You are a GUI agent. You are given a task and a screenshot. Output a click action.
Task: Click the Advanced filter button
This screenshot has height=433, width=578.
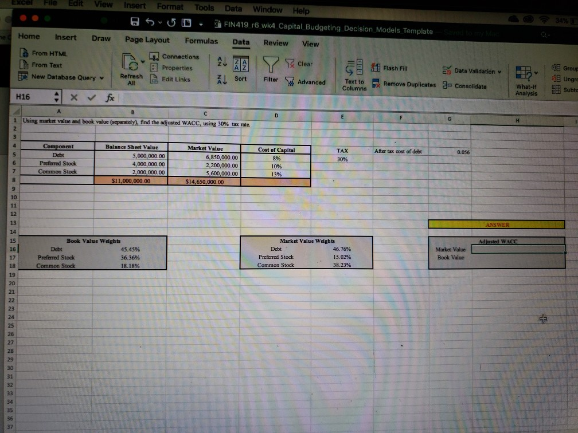click(306, 82)
